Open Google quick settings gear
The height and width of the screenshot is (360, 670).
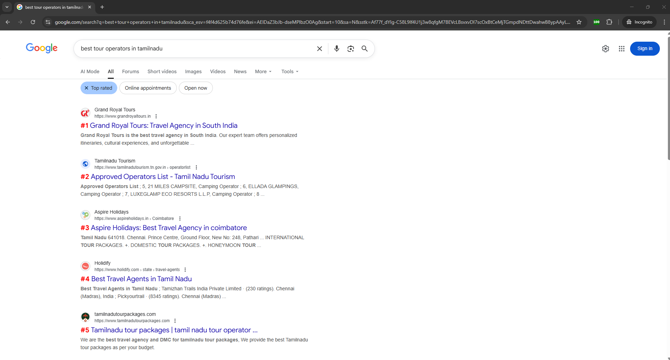coord(605,49)
